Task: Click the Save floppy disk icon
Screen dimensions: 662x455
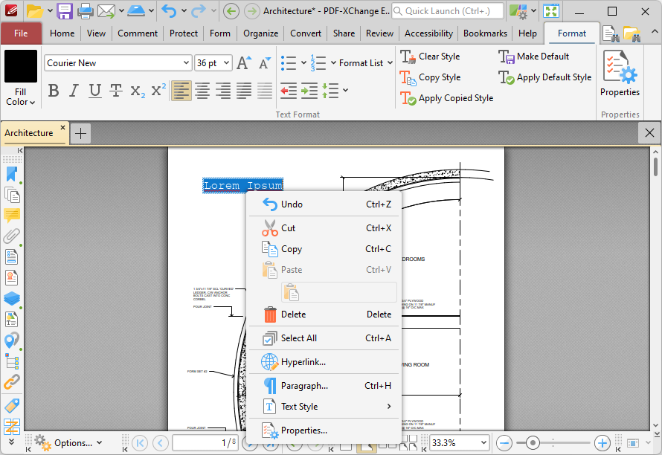Action: (65, 11)
